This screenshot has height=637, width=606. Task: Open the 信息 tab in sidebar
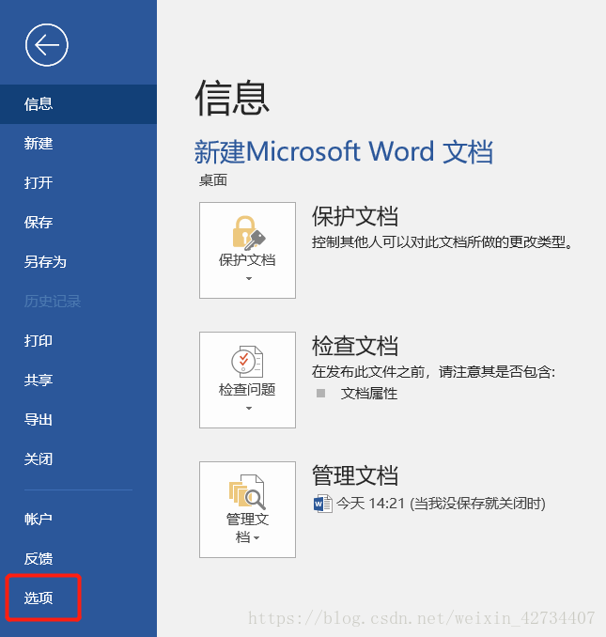tap(78, 104)
